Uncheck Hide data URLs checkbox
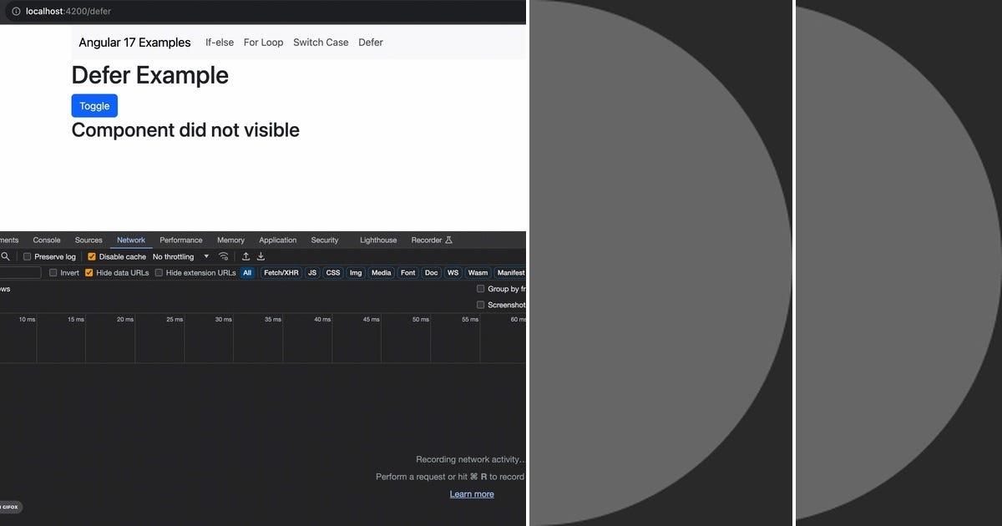The height and width of the screenshot is (526, 1002). pyautogui.click(x=89, y=273)
